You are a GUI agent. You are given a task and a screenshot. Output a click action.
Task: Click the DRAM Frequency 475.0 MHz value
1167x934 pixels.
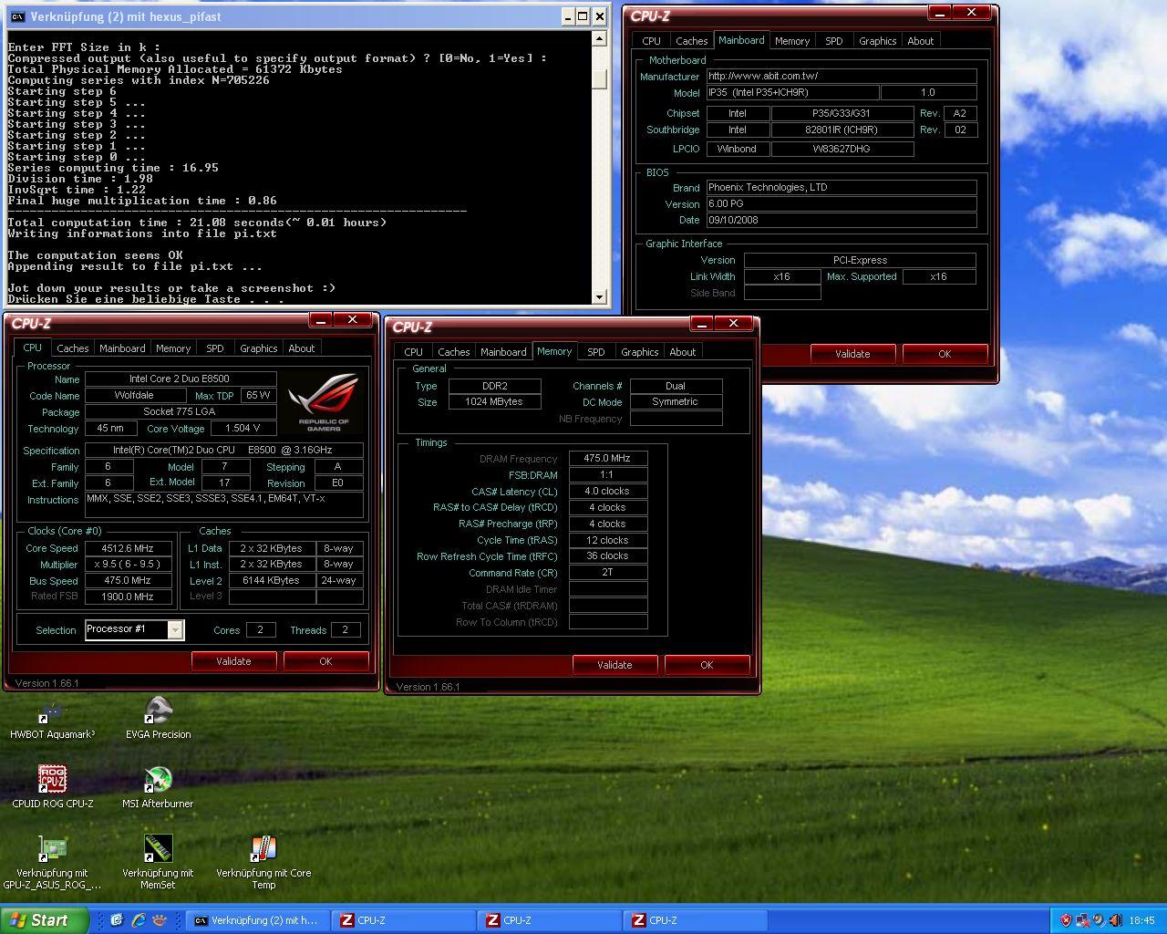[x=608, y=459]
